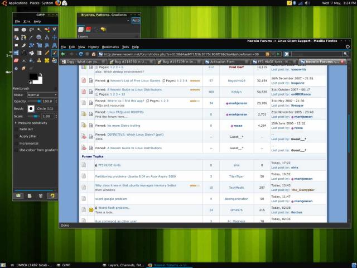Select the Measure compass tool
The height and width of the screenshot is (268, 357).
click(x=47, y=37)
